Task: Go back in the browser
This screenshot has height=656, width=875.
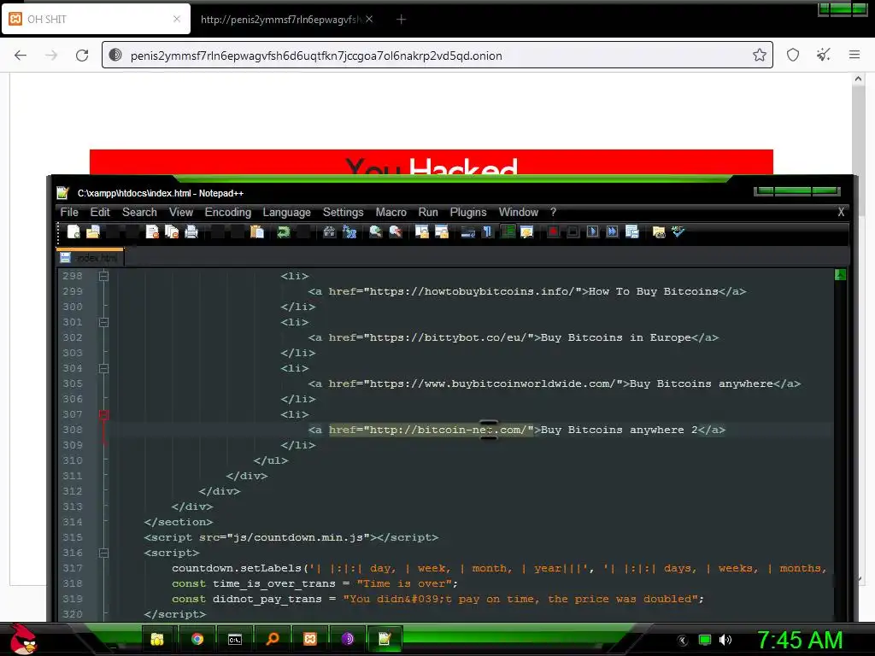Action: pyautogui.click(x=21, y=55)
